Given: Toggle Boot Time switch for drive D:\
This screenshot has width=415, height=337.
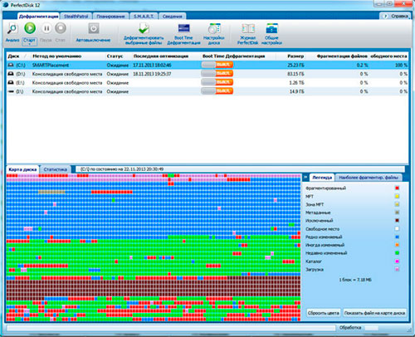Looking at the screenshot, I should click(217, 74).
